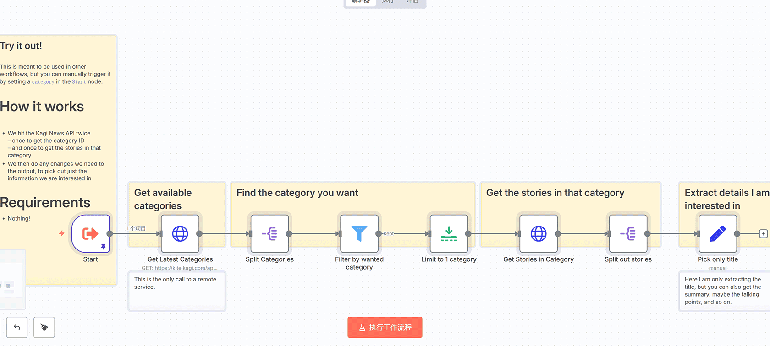The height and width of the screenshot is (346, 770).
Task: Click the tidy up broom icon
Action: tap(44, 327)
